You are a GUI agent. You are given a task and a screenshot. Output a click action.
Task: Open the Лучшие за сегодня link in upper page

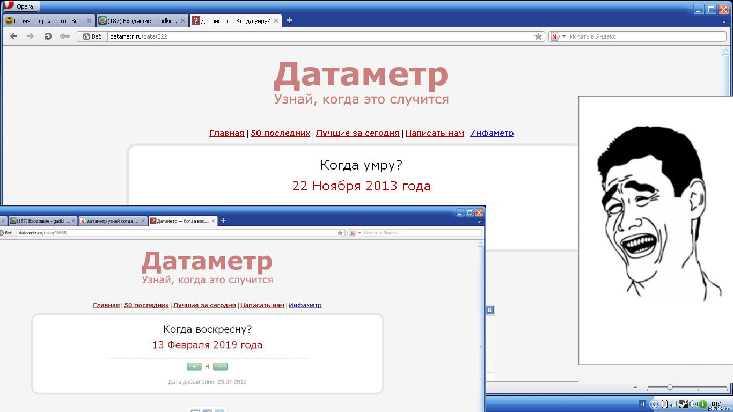pyautogui.click(x=357, y=133)
